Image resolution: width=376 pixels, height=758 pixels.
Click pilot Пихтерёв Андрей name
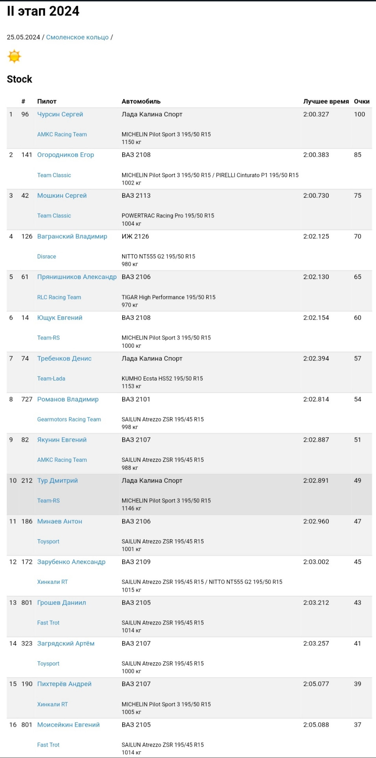[x=64, y=684]
